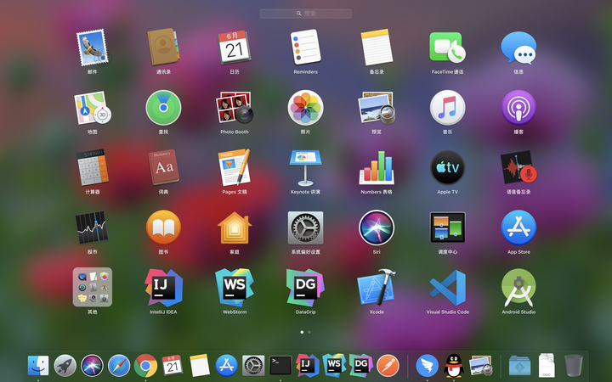This screenshot has width=612, height=382.
Task: Open Preview from the Dock
Action: pyautogui.click(x=480, y=366)
